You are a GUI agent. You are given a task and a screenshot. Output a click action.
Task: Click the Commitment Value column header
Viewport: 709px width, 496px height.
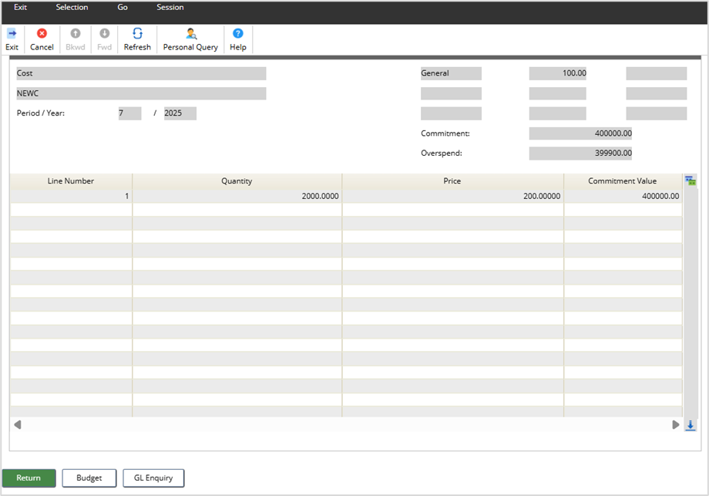[623, 181]
